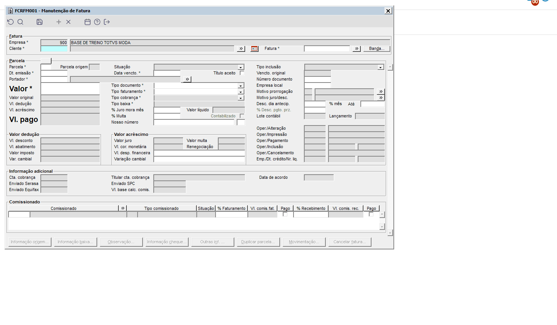The width and height of the screenshot is (557, 325).
Task: Click the exit door toolbar icon
Action: pos(107,22)
